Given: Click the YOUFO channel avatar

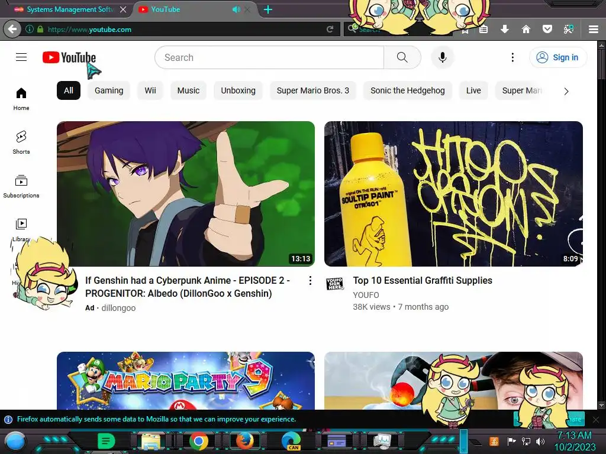Looking at the screenshot, I should (335, 284).
